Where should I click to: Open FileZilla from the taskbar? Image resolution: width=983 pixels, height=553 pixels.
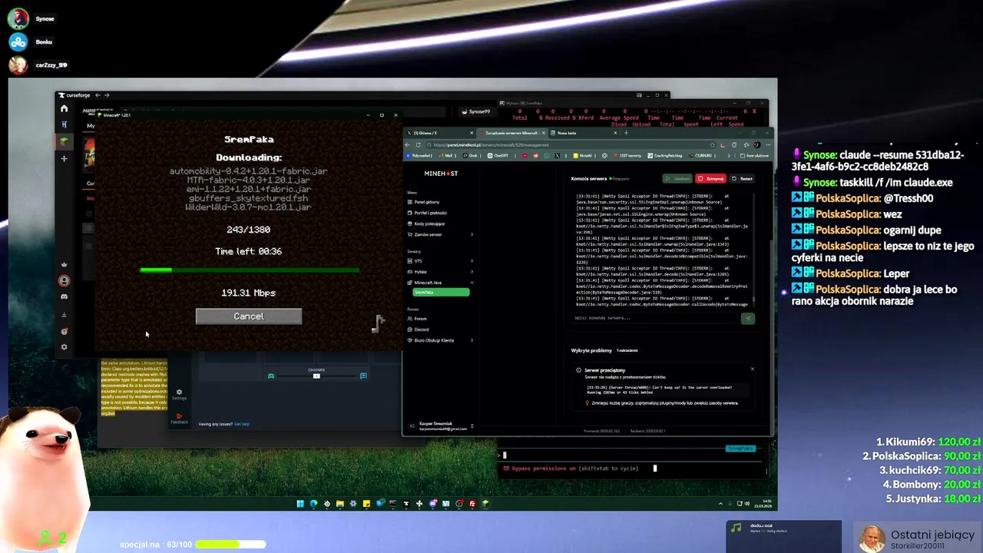(x=472, y=504)
